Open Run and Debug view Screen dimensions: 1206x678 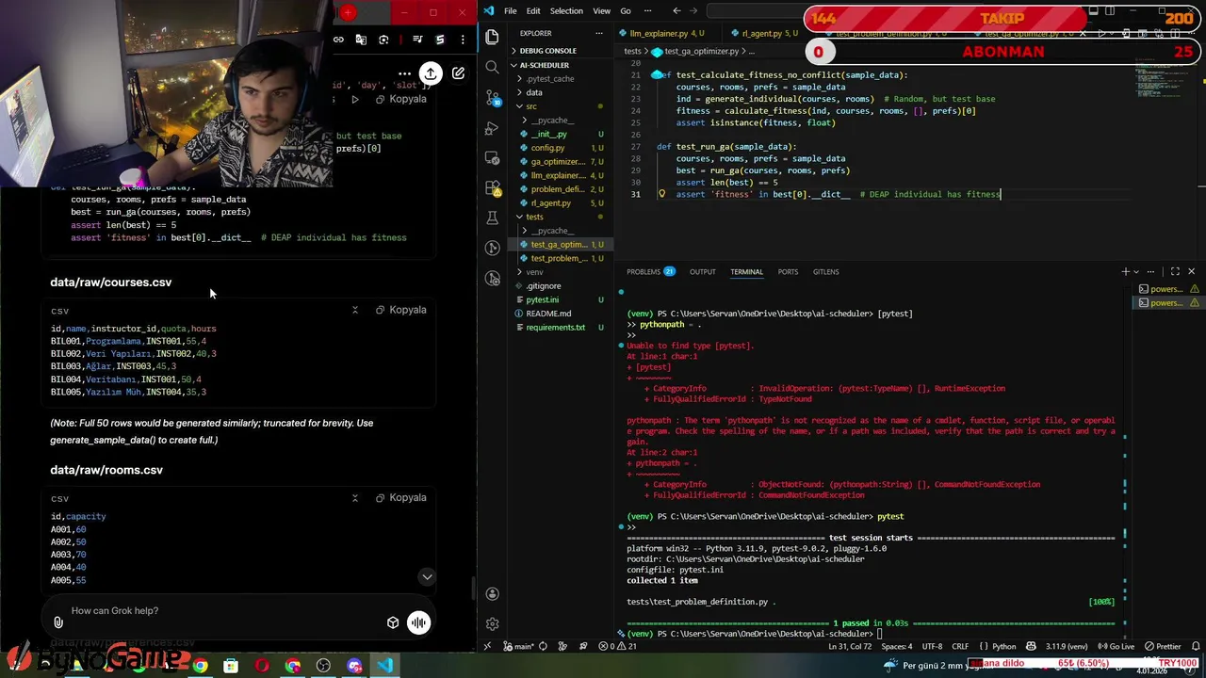coord(492,128)
